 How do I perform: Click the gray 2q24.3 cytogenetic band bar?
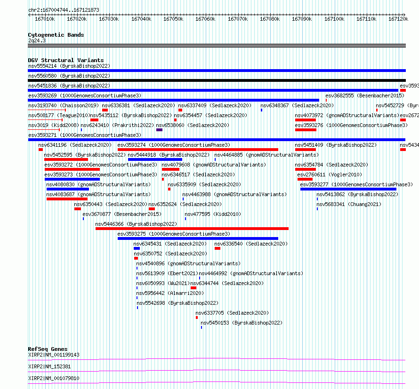pyautogui.click(x=217, y=46)
